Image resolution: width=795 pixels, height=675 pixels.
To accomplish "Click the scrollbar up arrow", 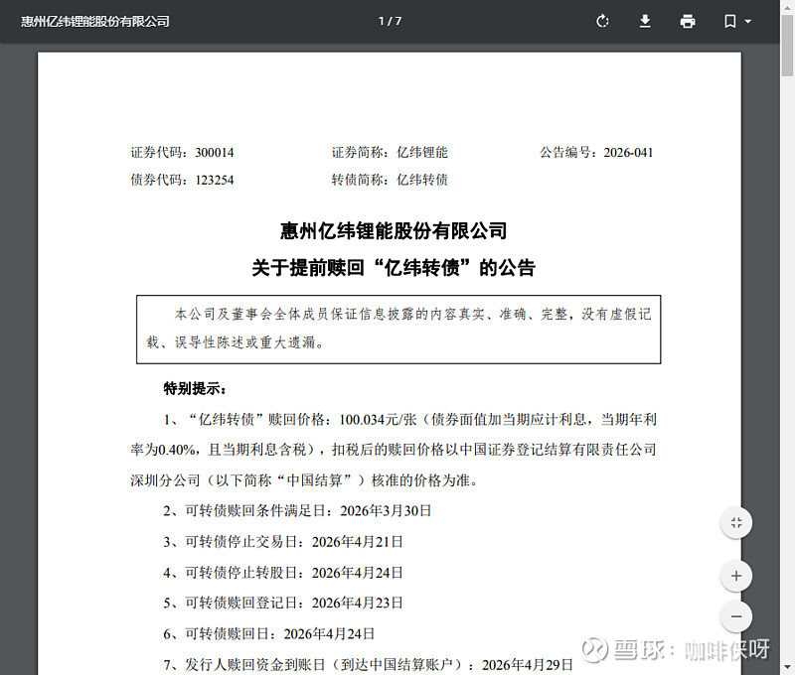I will [787, 6].
